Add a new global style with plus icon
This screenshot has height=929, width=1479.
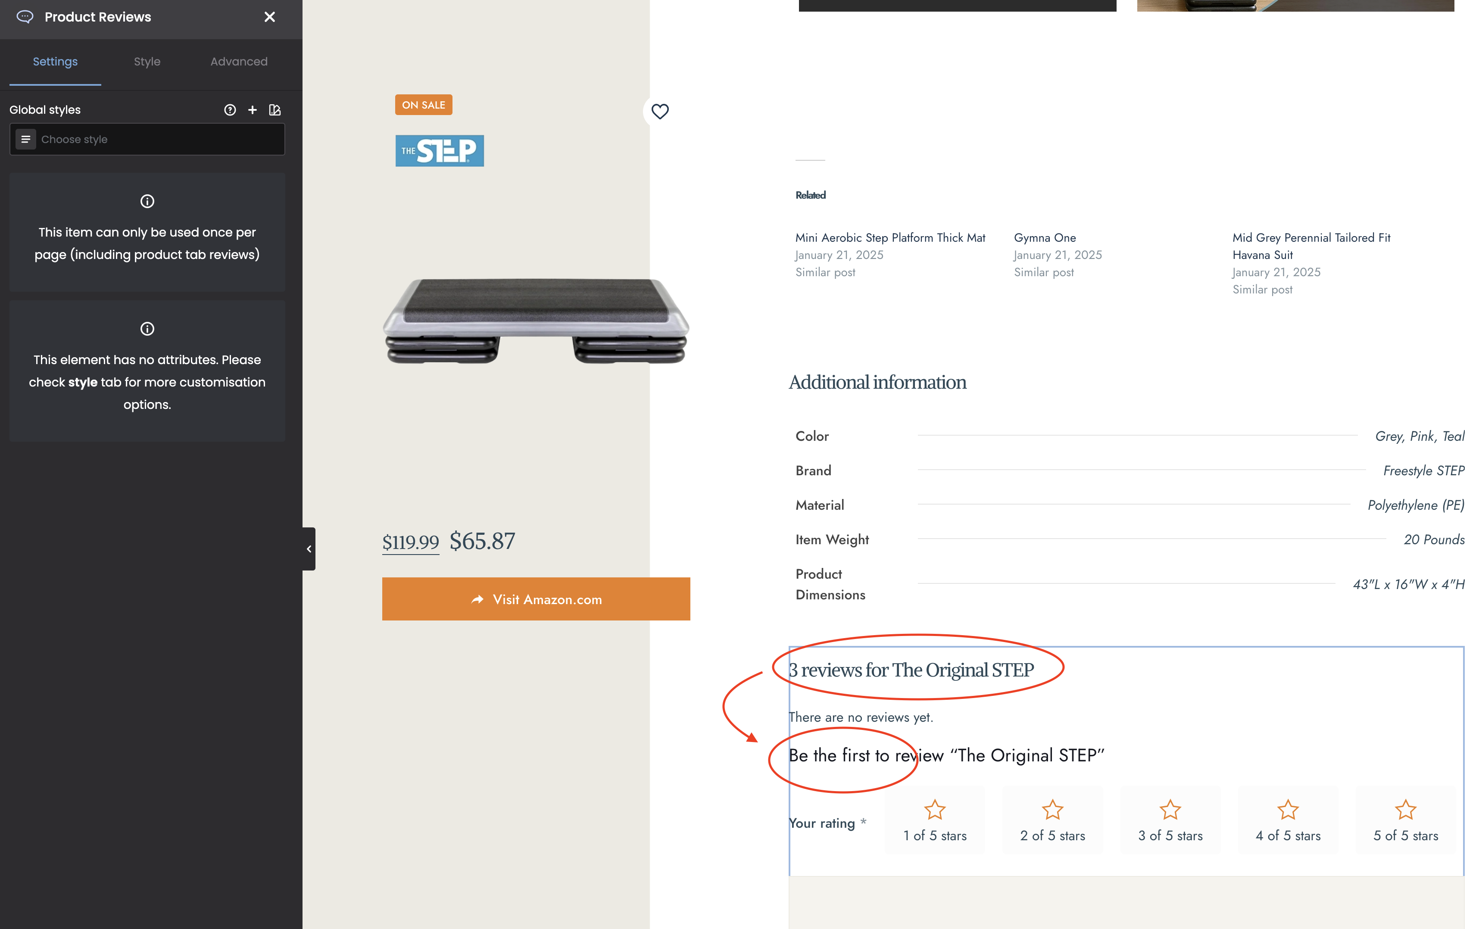click(253, 110)
